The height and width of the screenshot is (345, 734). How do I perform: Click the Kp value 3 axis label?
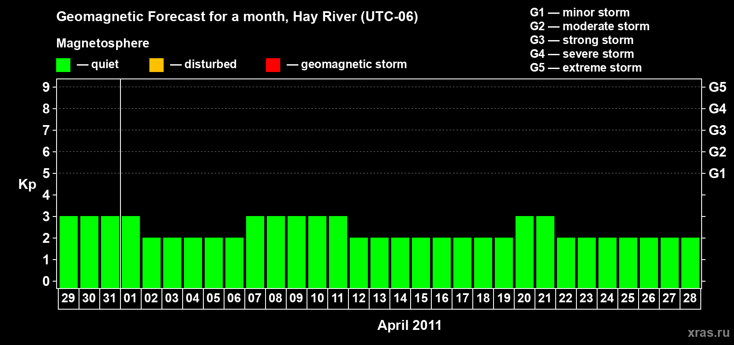pos(46,216)
